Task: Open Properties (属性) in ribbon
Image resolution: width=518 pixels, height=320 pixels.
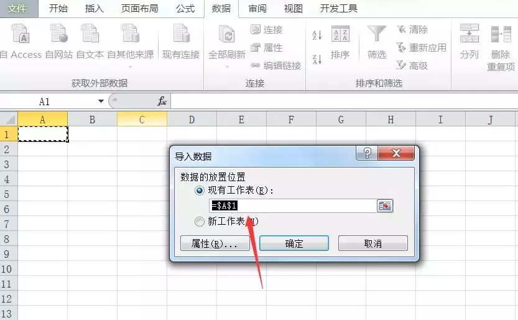Action: [266, 47]
